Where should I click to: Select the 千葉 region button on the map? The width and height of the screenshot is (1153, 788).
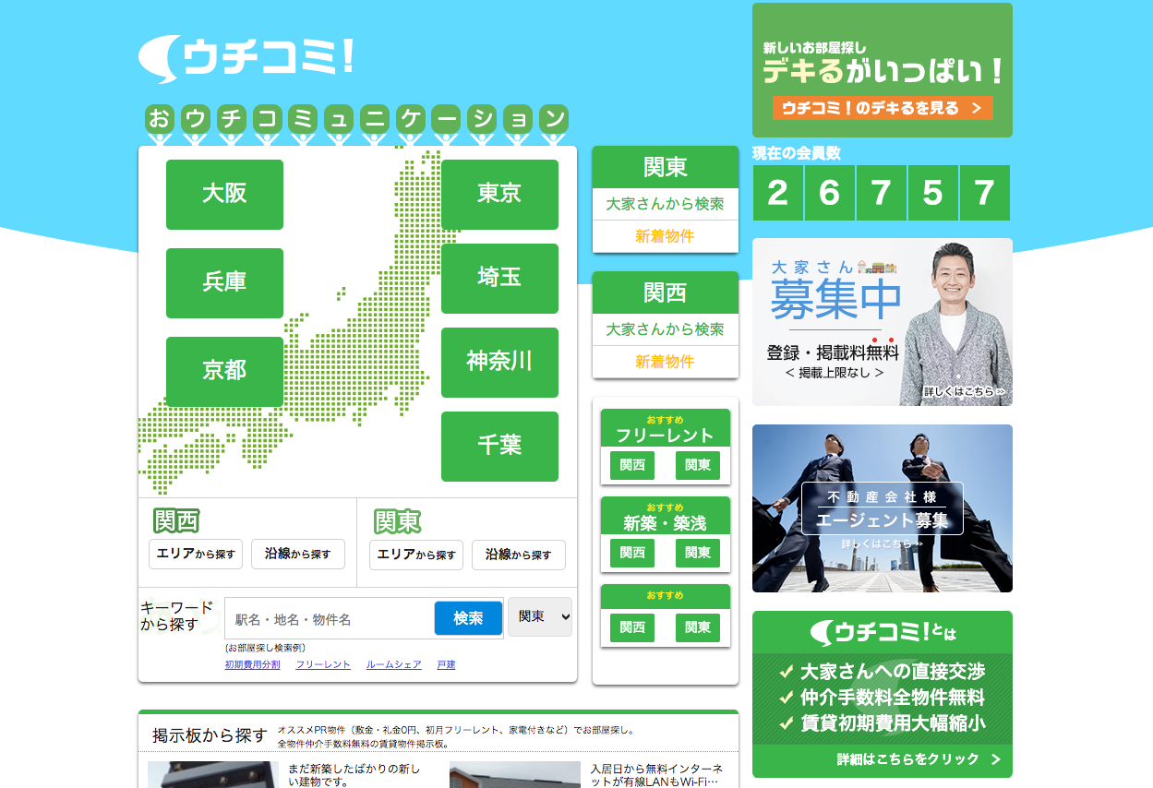point(499,447)
